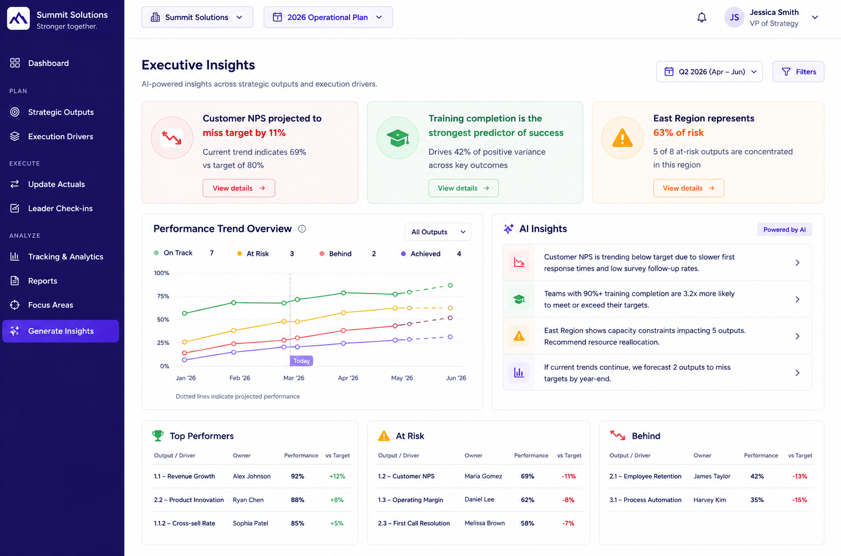Click owner Harvey Kim in Behind table
The image size is (841, 556).
(710, 500)
